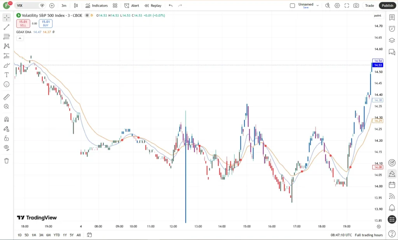This screenshot has height=240, width=398.
Task: Open object tree layers panel
Action: (x=392, y=40)
